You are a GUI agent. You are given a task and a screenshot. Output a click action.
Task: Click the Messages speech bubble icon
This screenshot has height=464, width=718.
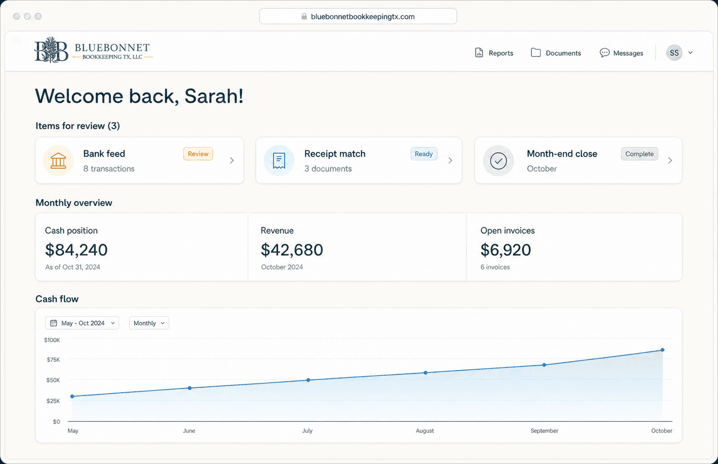point(605,53)
